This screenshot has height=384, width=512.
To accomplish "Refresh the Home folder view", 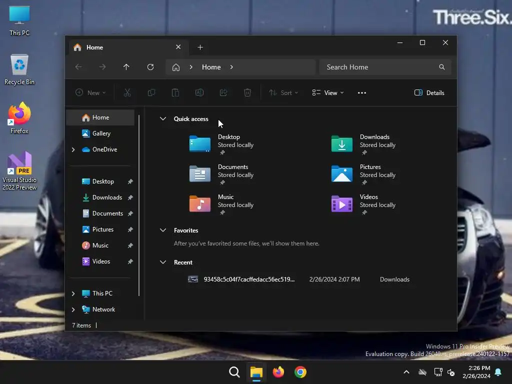I will [x=150, y=67].
